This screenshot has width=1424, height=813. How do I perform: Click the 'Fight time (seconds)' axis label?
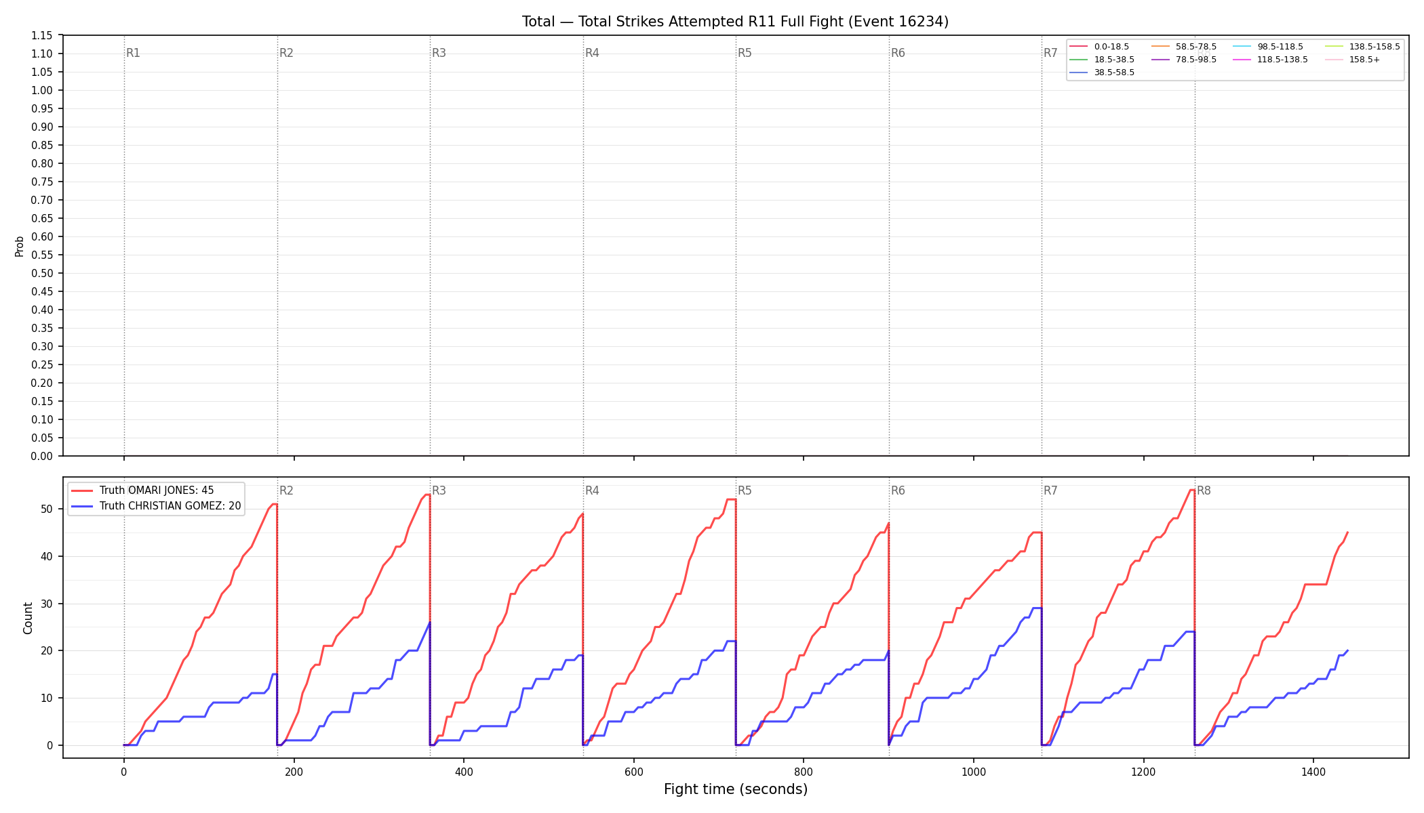[x=736, y=789]
